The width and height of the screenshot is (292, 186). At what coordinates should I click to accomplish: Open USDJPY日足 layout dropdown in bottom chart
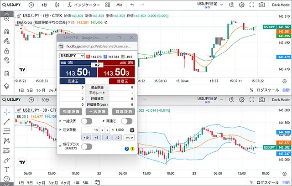(x=221, y=100)
